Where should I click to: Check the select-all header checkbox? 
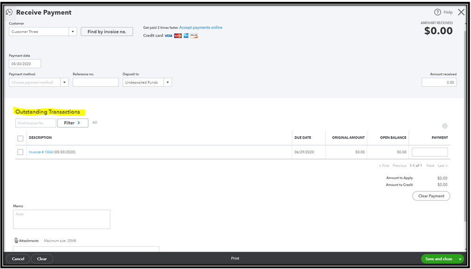tap(20, 139)
